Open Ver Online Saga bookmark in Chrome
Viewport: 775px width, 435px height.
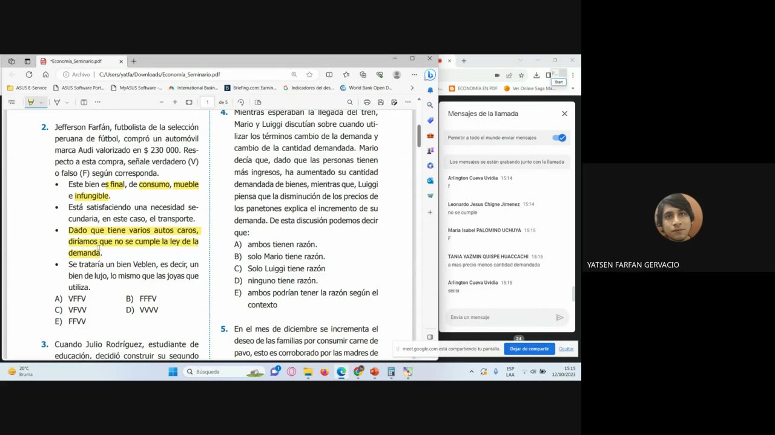(530, 88)
